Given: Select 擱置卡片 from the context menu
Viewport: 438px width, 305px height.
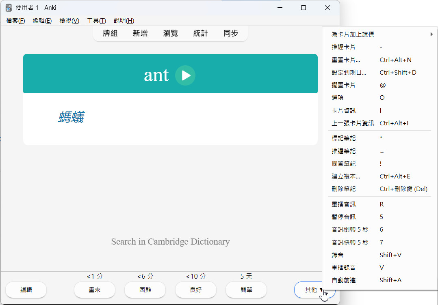Looking at the screenshot, I should click(344, 85).
